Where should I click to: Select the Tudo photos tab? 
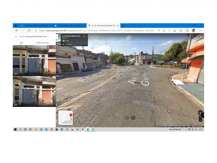[21, 43]
